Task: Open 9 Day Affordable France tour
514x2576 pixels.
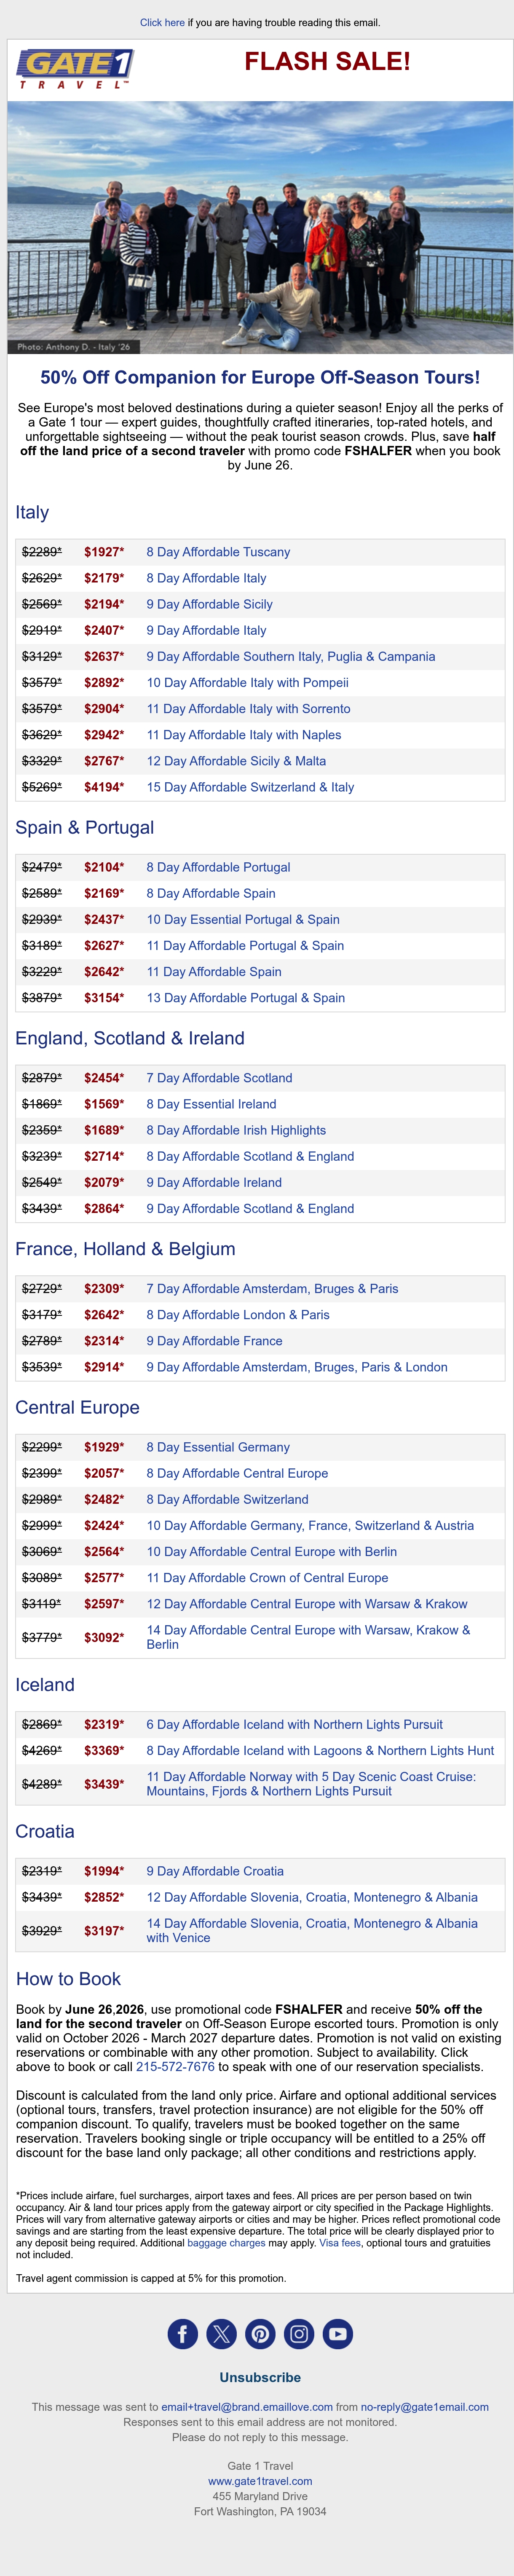Action: click(214, 1341)
